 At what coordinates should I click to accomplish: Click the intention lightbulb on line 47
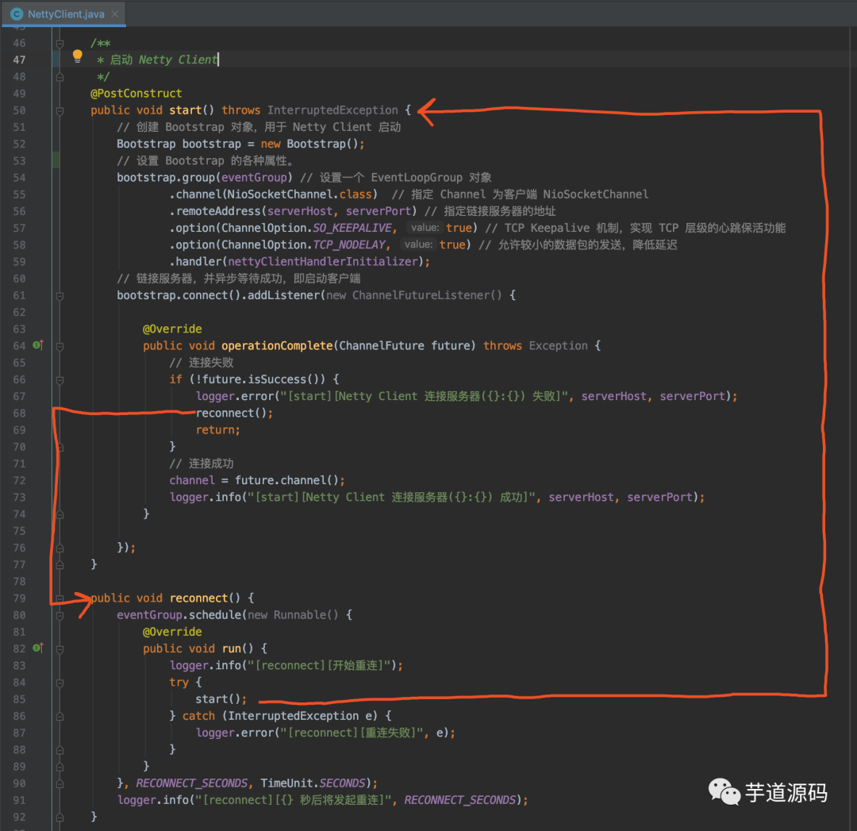click(78, 56)
